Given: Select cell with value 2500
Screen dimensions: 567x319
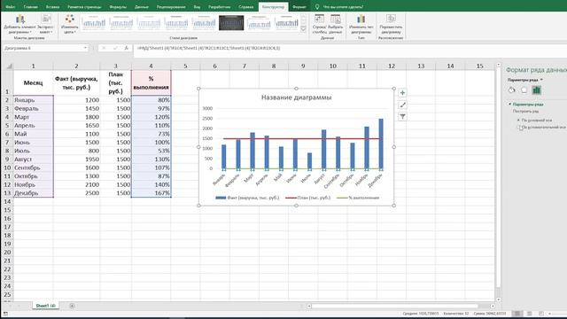Looking at the screenshot, I should (77, 193).
